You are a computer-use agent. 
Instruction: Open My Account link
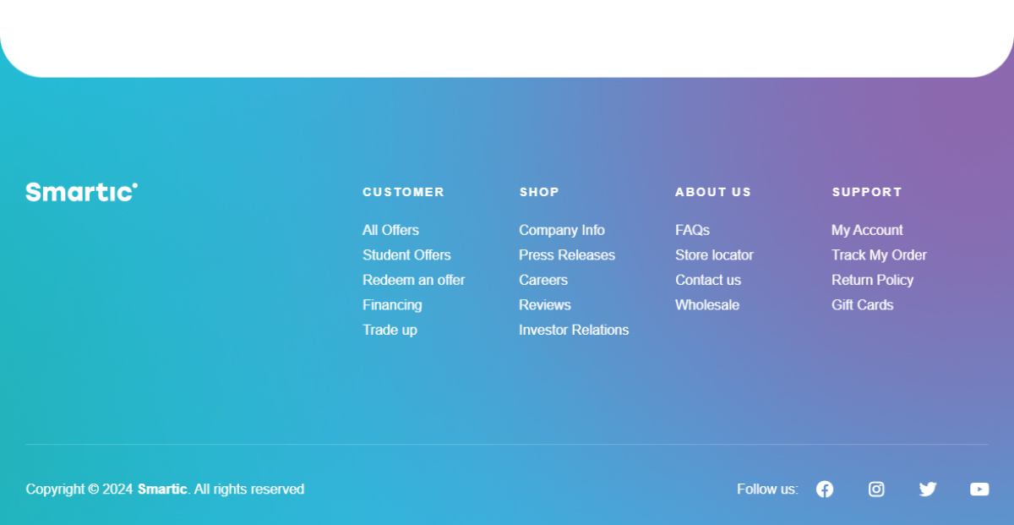point(867,230)
